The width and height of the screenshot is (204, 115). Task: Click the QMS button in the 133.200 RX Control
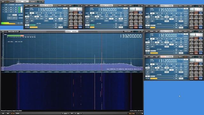[x=27, y=21]
